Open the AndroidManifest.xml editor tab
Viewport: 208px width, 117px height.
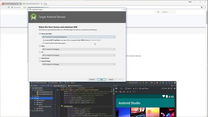coord(75,86)
